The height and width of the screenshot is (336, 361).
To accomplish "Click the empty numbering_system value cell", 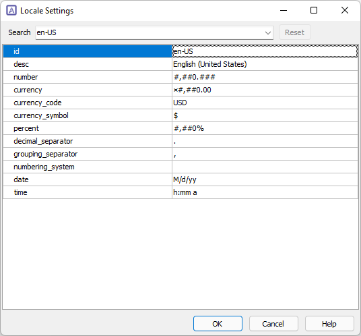I will tap(265, 167).
